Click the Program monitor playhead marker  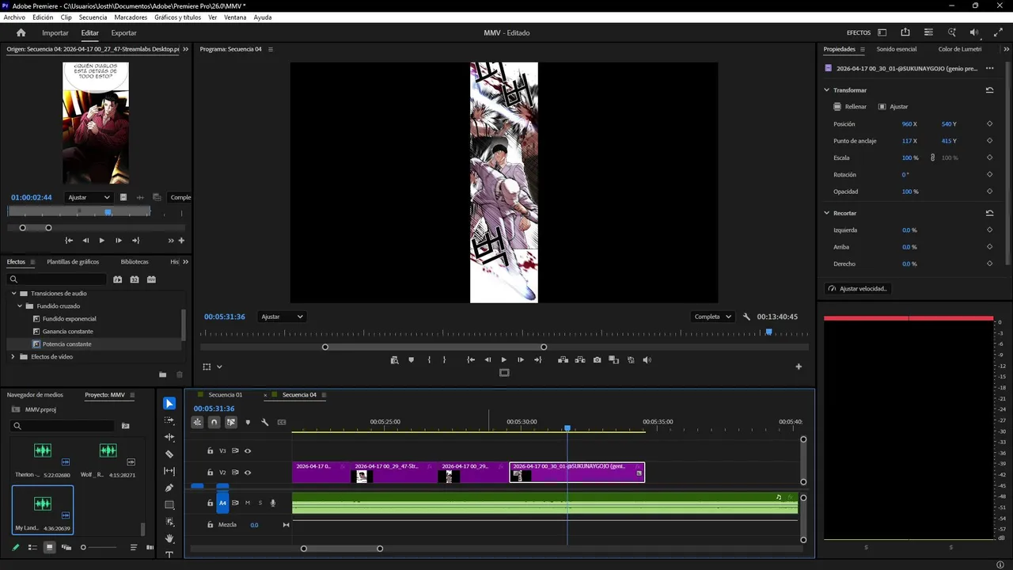[768, 332]
